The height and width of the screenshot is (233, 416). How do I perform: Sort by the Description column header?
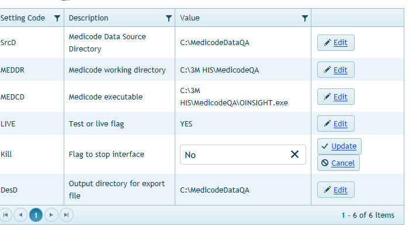click(x=88, y=18)
